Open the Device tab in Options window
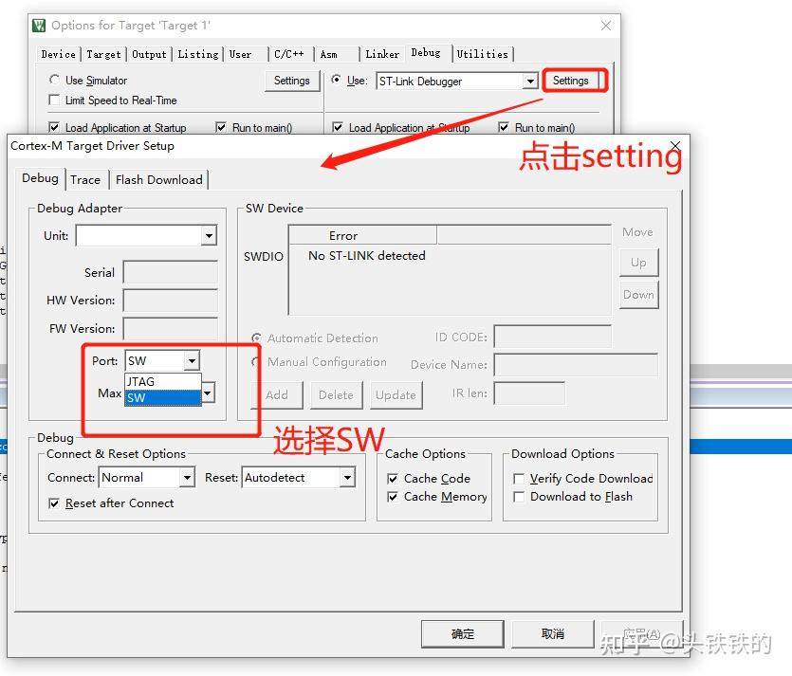Image resolution: width=792 pixels, height=676 pixels. click(x=59, y=54)
